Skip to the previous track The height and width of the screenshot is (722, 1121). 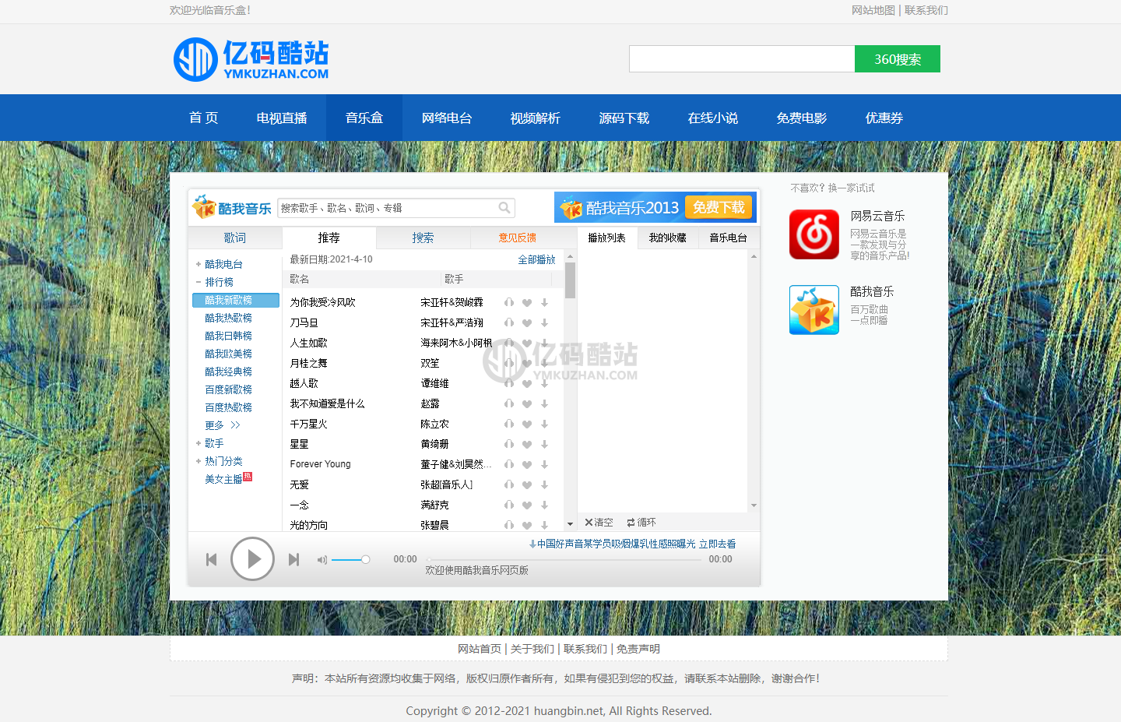click(x=211, y=559)
